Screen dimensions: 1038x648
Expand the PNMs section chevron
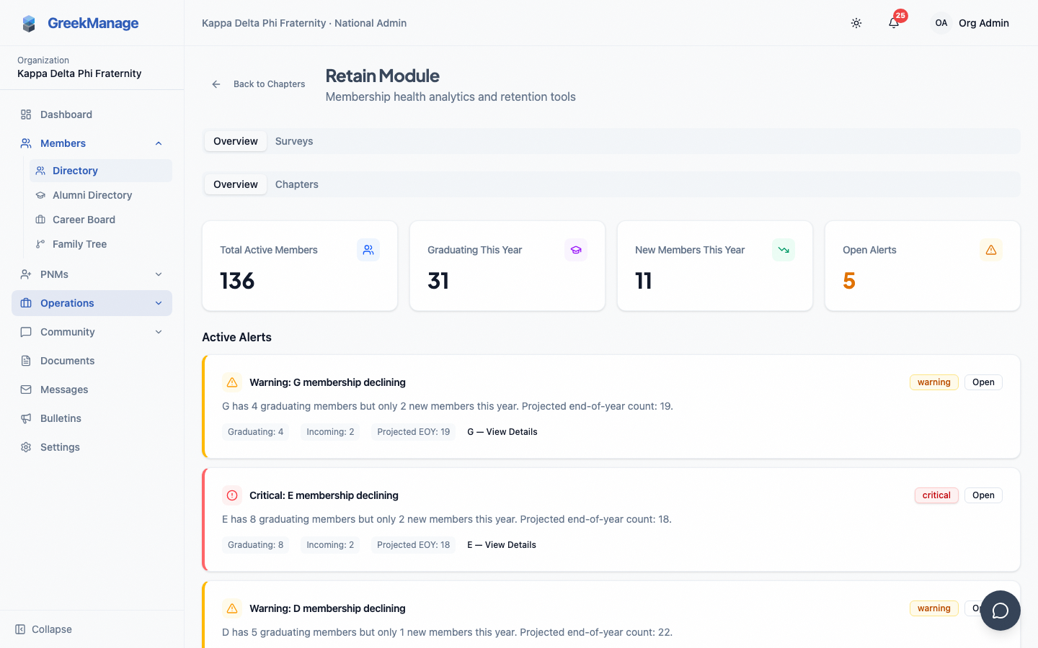159,274
